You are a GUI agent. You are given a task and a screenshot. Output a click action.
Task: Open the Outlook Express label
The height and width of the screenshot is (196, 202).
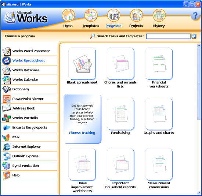coord(25,156)
